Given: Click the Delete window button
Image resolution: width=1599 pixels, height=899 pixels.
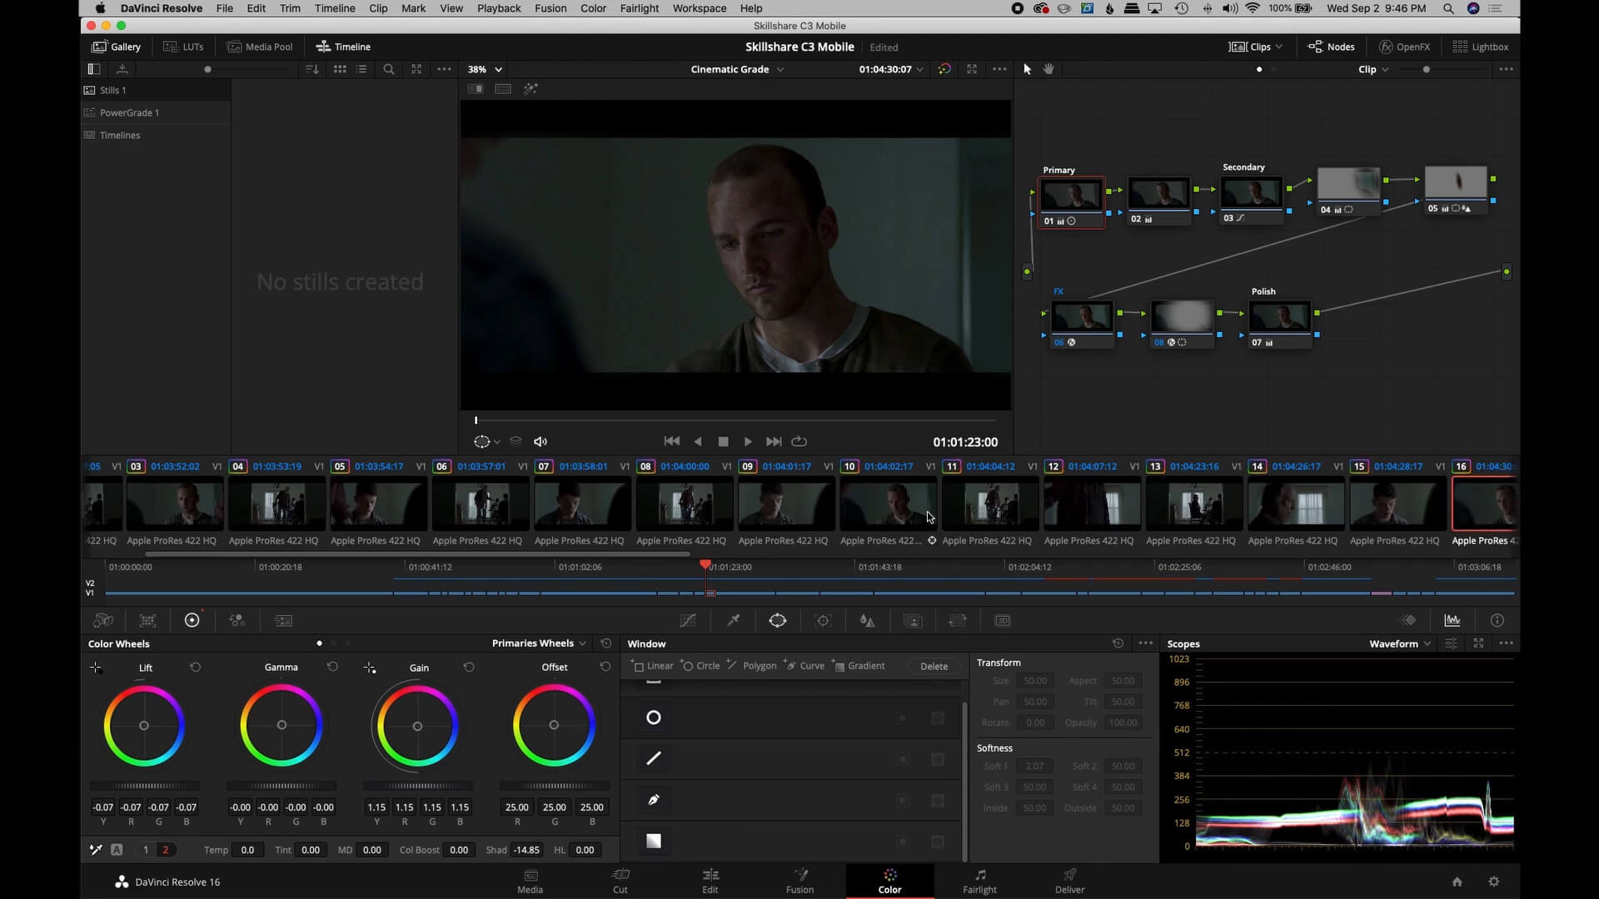Looking at the screenshot, I should pyautogui.click(x=934, y=666).
